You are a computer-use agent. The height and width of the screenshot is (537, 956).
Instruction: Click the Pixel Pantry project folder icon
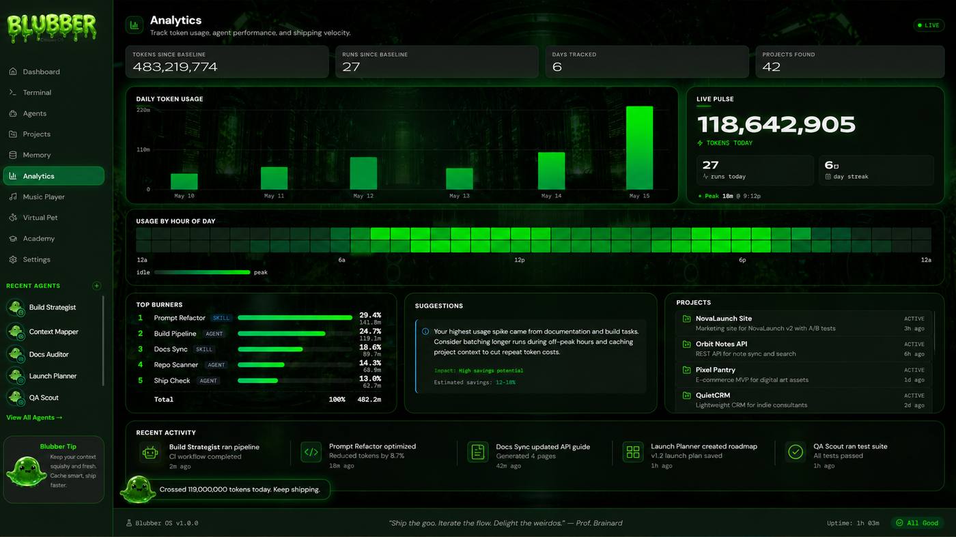(x=686, y=370)
